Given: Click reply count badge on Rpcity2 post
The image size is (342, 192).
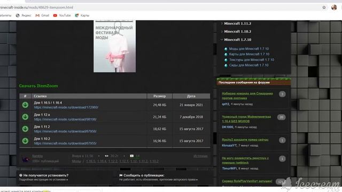Looking at the screenshot, I should [282, 140].
